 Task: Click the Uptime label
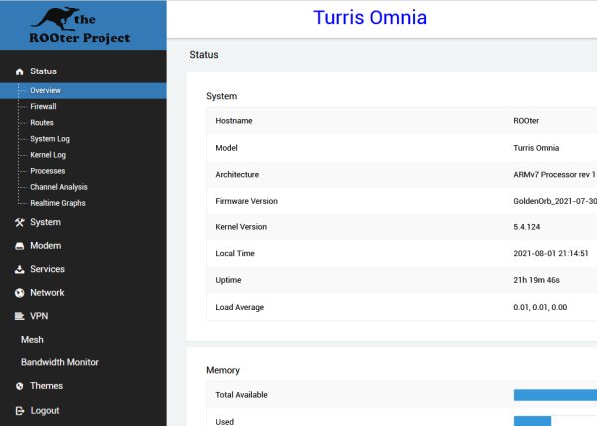click(228, 280)
